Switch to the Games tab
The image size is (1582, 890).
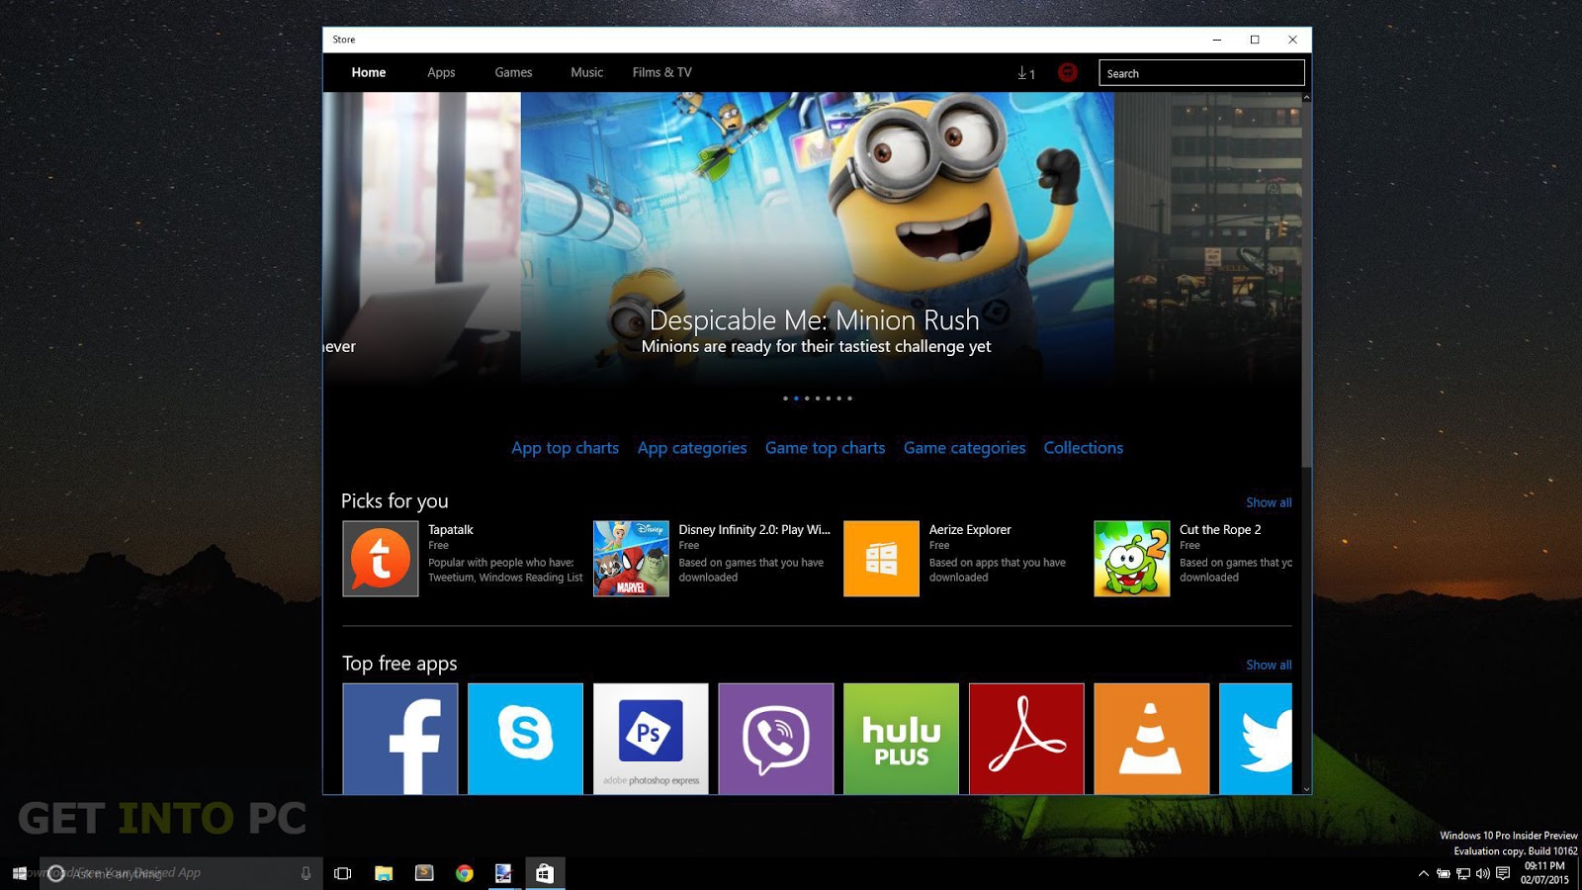point(513,72)
